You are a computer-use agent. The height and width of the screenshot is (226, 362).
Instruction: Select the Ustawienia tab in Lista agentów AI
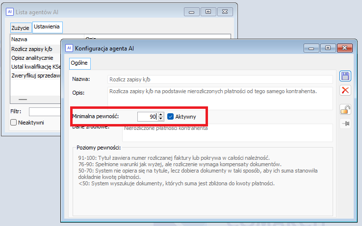47,27
